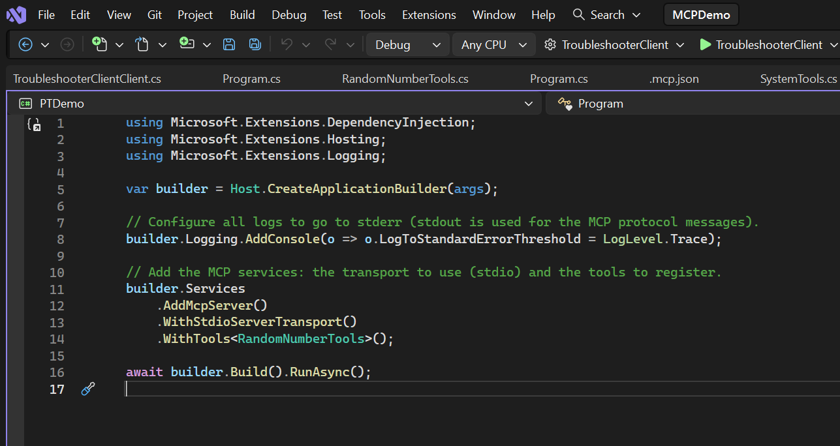The image size is (840, 446).
Task: Switch to the RandomNumberTools.cs tab
Action: pos(405,78)
